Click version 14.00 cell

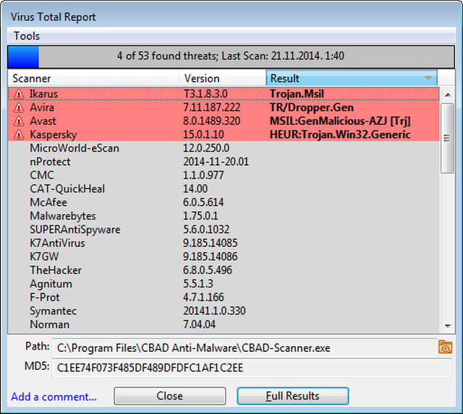(195, 189)
